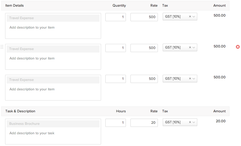Screen dimensions: 241x146
Task: Clear GST tax on Business Brochure task
Action: point(190,122)
